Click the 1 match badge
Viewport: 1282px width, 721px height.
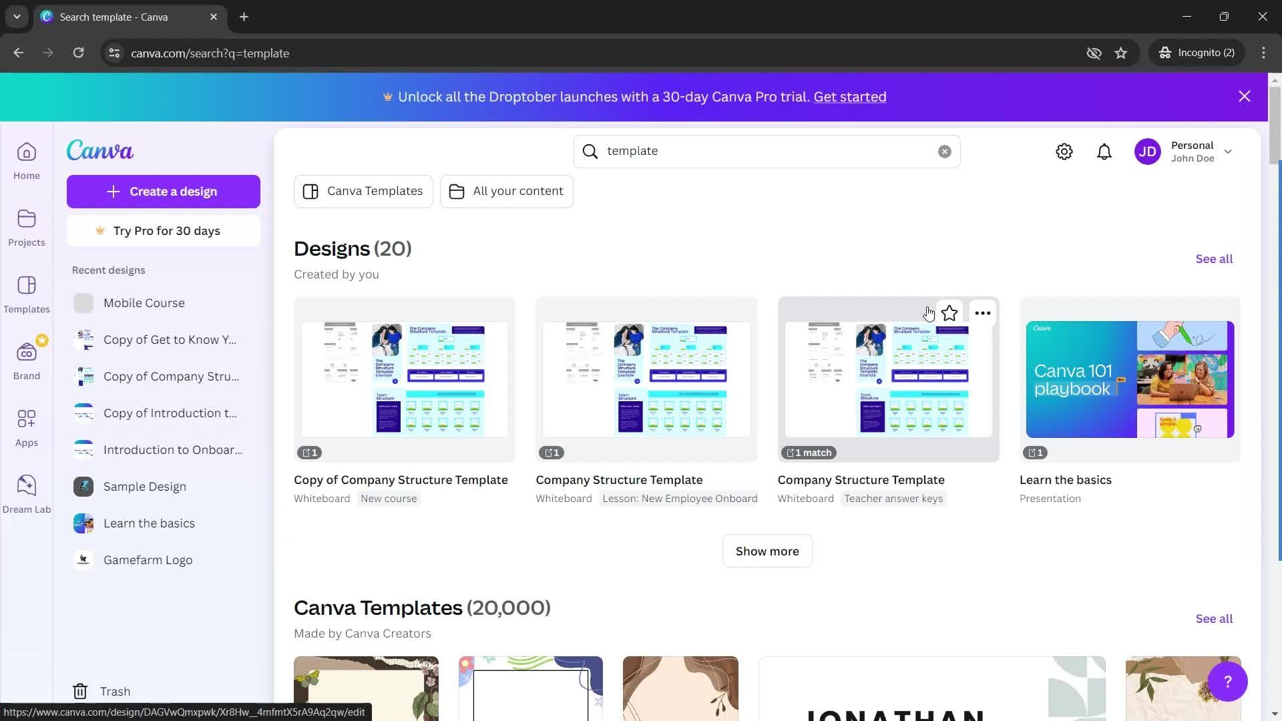point(809,453)
